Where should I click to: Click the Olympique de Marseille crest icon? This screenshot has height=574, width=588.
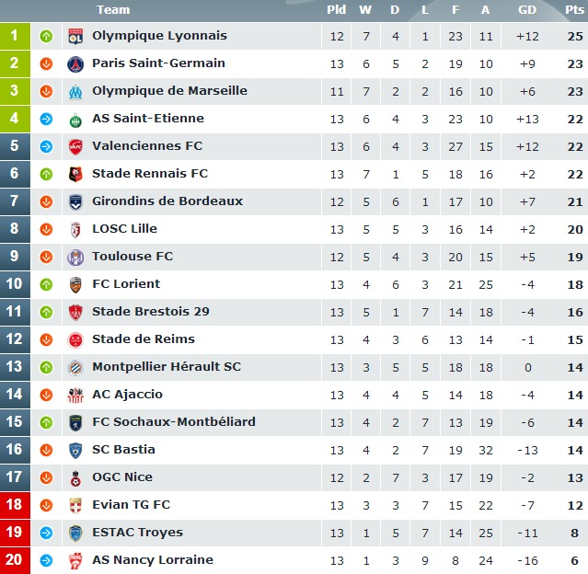pyautogui.click(x=75, y=92)
